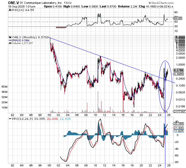Click the blue 11.925 histogram tag on the PPO axis

(x=179, y=131)
